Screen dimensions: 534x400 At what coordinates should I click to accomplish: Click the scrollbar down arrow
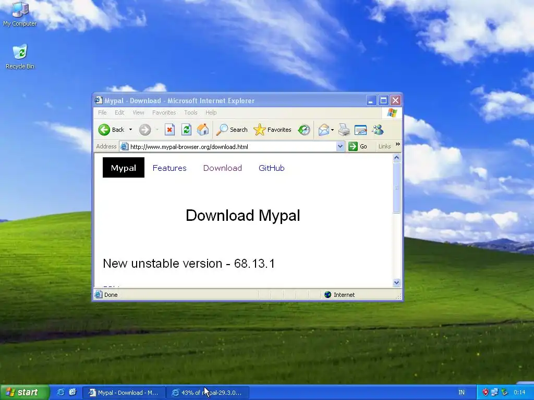(396, 283)
